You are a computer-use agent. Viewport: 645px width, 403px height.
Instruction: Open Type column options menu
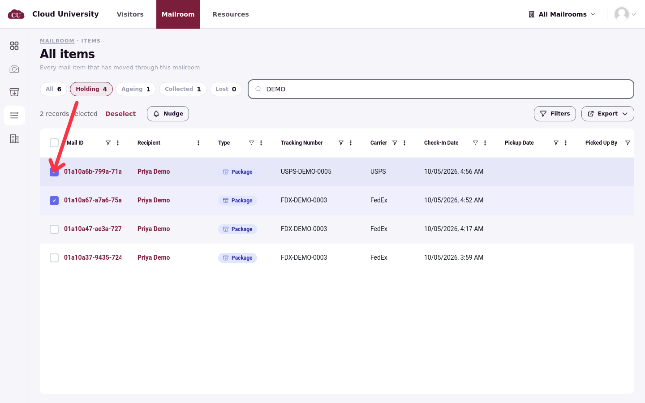(261, 143)
